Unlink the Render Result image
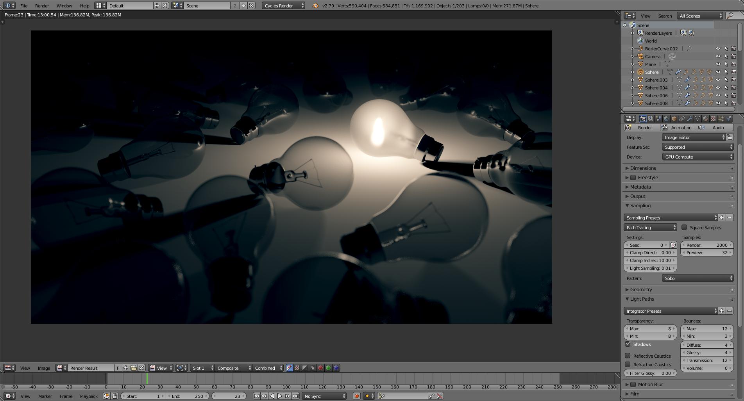 coord(142,368)
